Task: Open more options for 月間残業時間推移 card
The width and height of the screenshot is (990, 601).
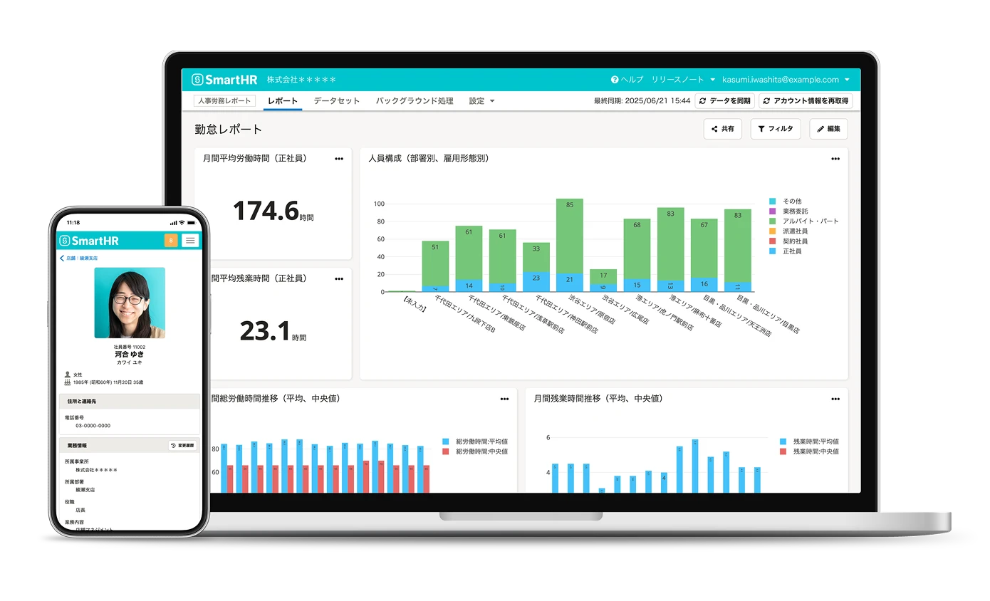Action: 835,399
